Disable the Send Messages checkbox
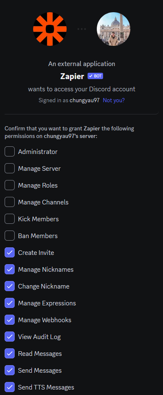163x395 pixels. pos(10,370)
